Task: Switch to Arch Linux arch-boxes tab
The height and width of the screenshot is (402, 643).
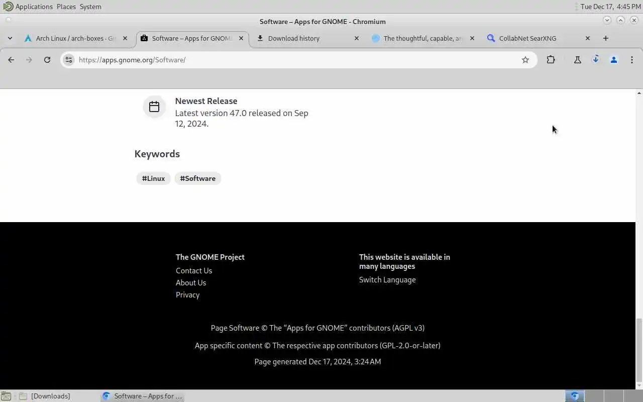Action: pos(75,38)
